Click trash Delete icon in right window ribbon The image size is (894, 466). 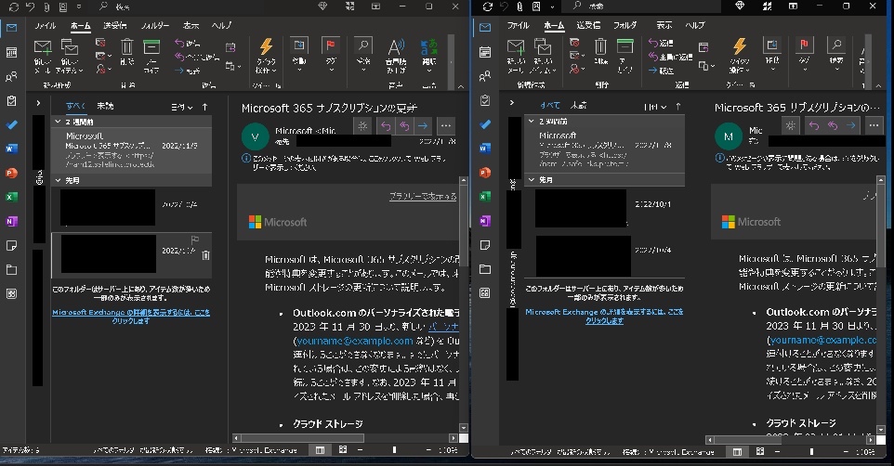(x=600, y=47)
